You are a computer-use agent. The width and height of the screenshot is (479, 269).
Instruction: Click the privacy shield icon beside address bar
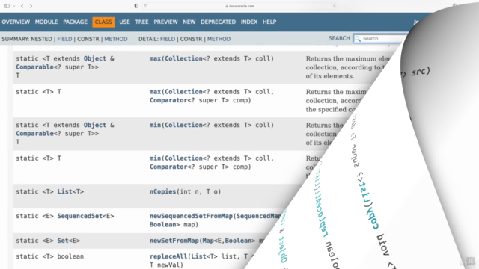(x=136, y=6)
